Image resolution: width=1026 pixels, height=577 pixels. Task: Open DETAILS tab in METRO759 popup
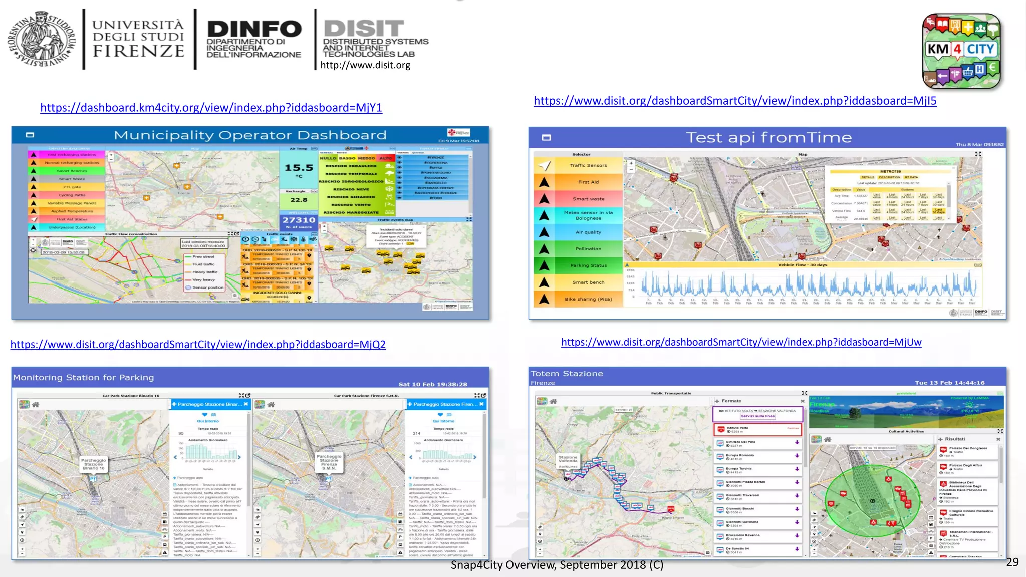coord(868,177)
